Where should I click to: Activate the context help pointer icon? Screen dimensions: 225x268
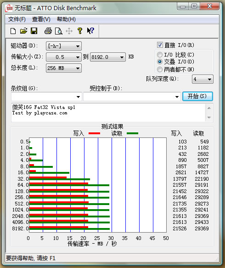90,31
